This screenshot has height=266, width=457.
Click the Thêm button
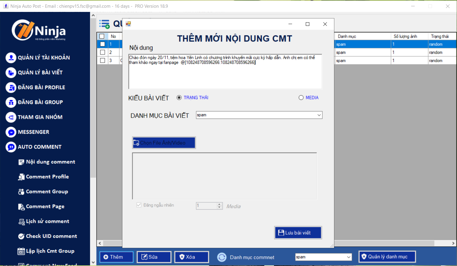pos(116,257)
